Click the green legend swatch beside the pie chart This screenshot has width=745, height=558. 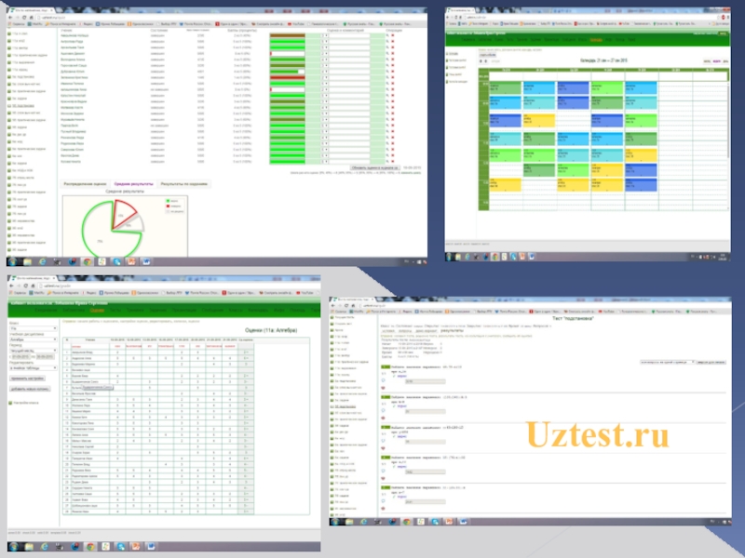[168, 201]
